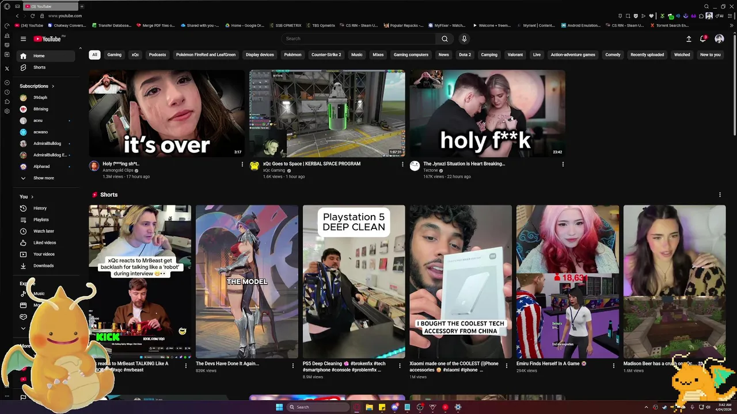Play 'Emiru Finds Herself In A Game' short
Screen dimensions: 737x414
(568, 282)
